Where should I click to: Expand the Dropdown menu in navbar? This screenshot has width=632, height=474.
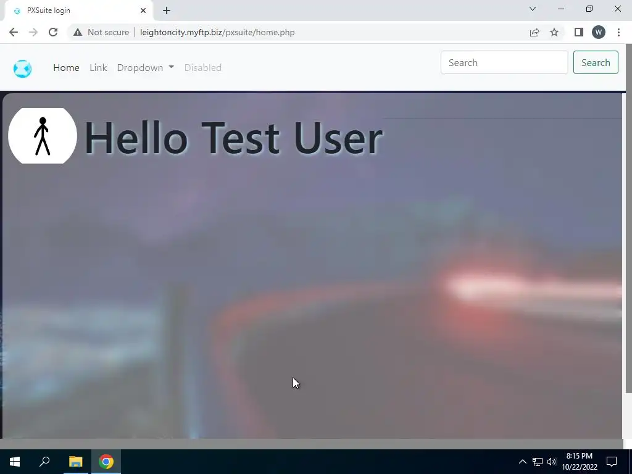click(x=146, y=68)
